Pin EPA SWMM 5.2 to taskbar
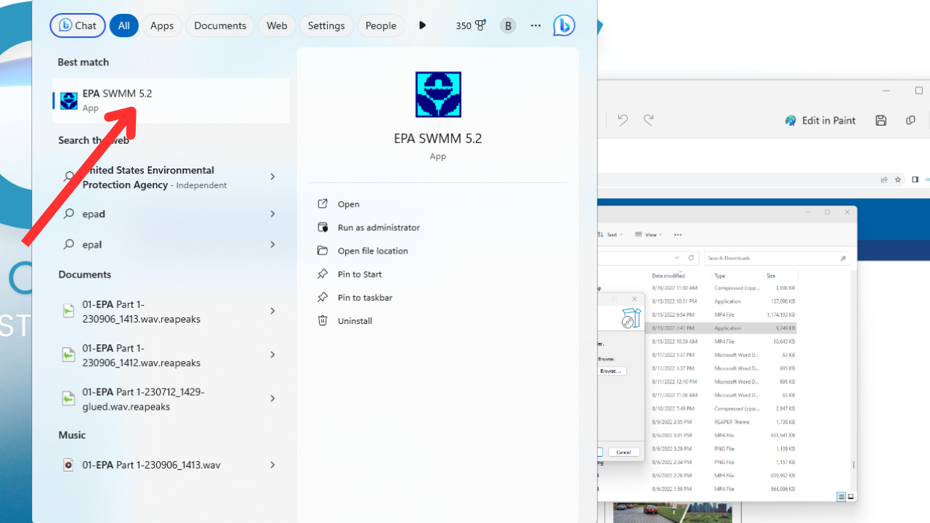Screen dimensions: 930x523 click(363, 297)
